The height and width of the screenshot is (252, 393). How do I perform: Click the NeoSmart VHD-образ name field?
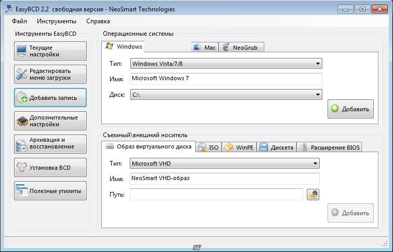pos(225,179)
